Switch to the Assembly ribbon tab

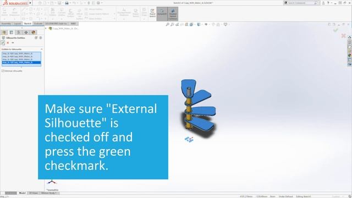click(6, 24)
